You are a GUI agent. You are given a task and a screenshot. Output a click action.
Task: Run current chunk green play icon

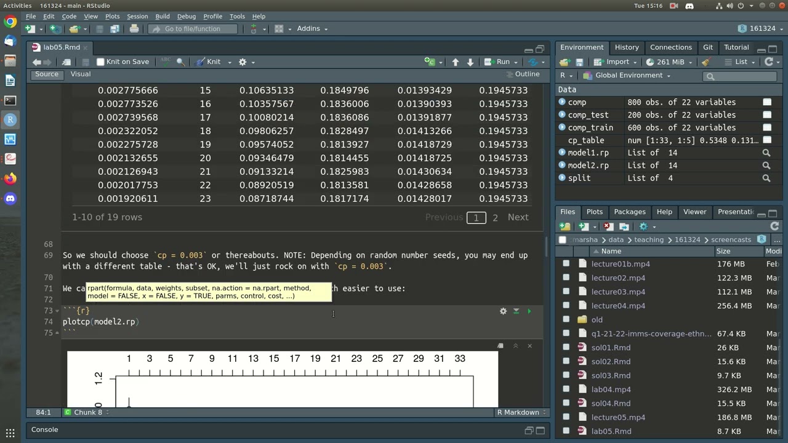[x=529, y=311]
